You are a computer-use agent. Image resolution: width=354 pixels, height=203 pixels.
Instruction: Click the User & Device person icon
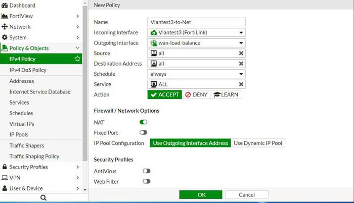coord(5,188)
